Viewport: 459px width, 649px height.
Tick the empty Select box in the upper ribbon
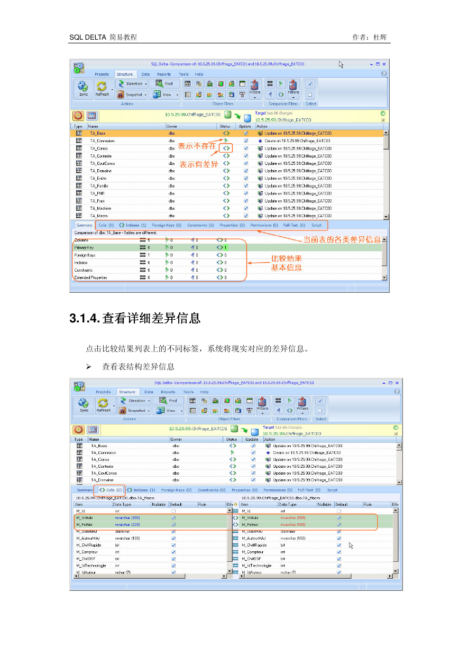point(310,95)
